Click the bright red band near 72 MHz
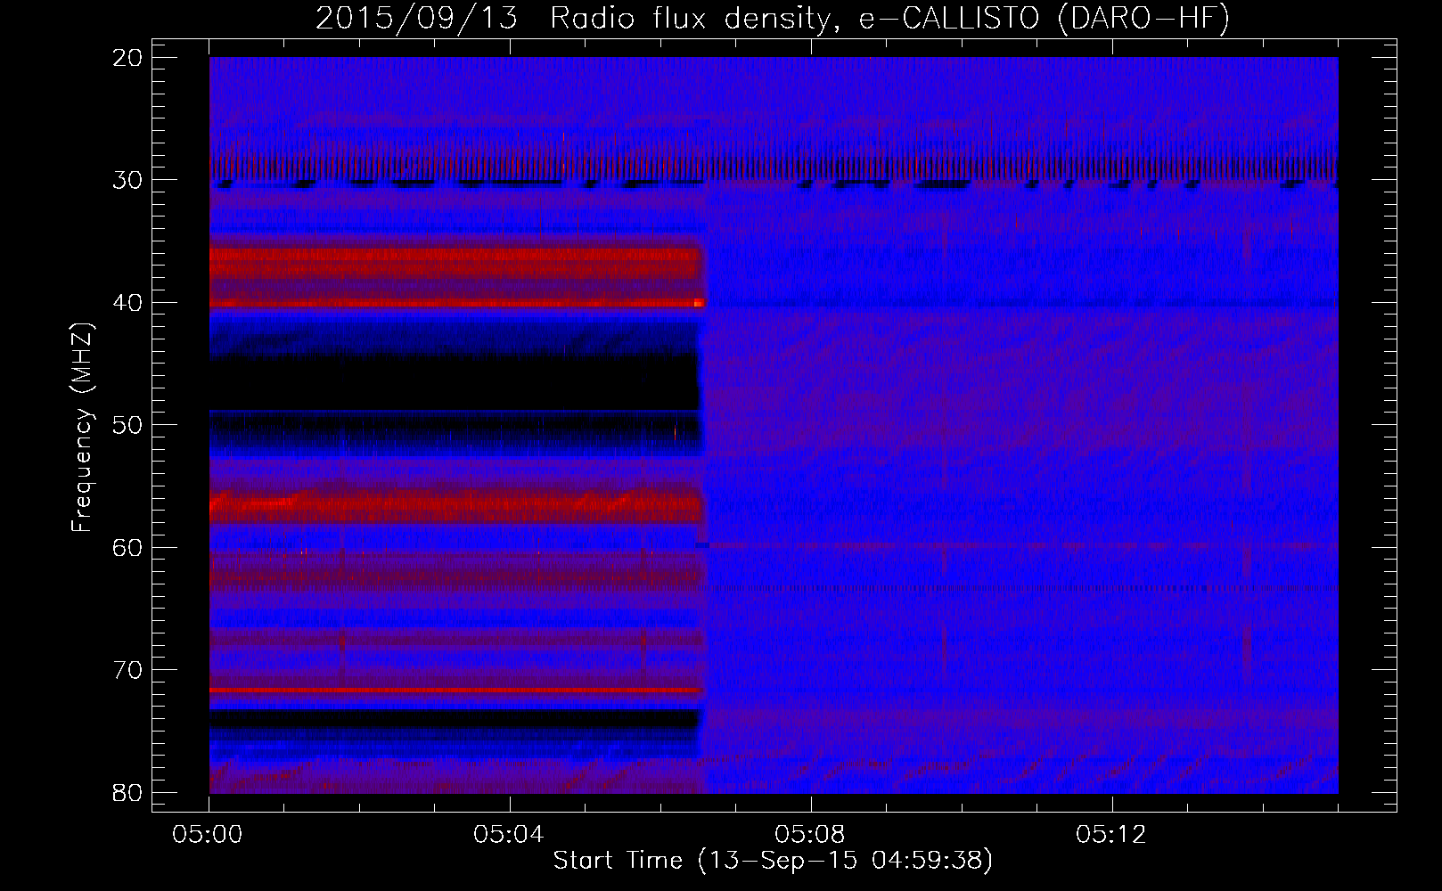 (x=456, y=690)
